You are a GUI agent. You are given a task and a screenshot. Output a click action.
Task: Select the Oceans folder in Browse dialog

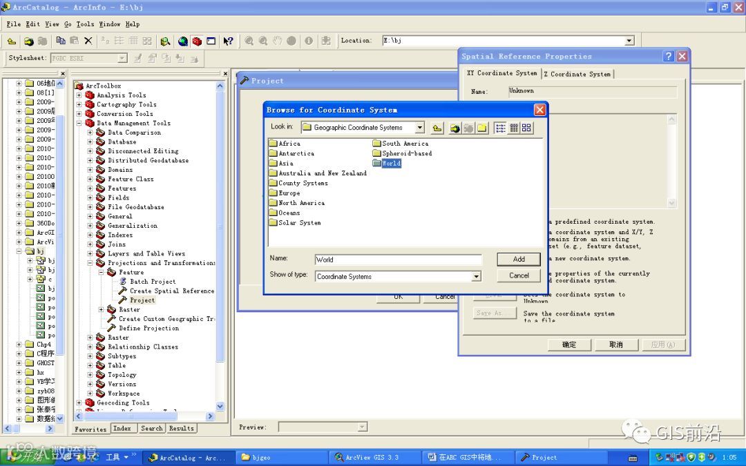click(x=284, y=213)
